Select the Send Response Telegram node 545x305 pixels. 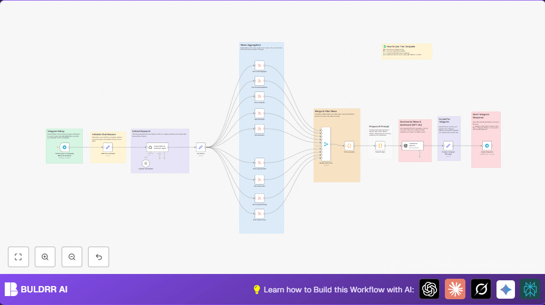tap(487, 146)
